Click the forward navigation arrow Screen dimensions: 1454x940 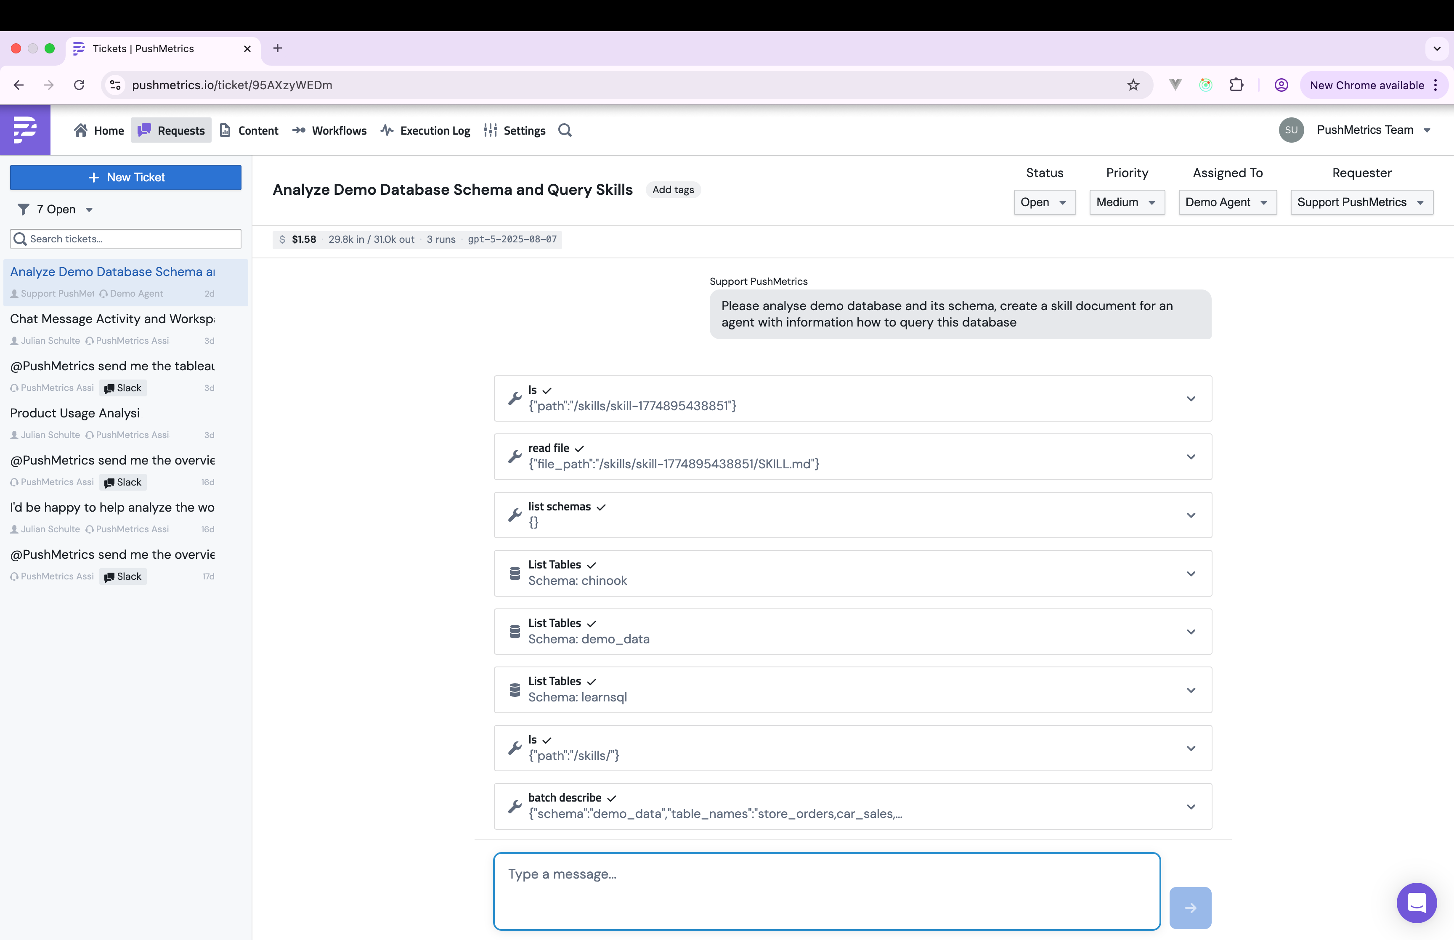(49, 85)
